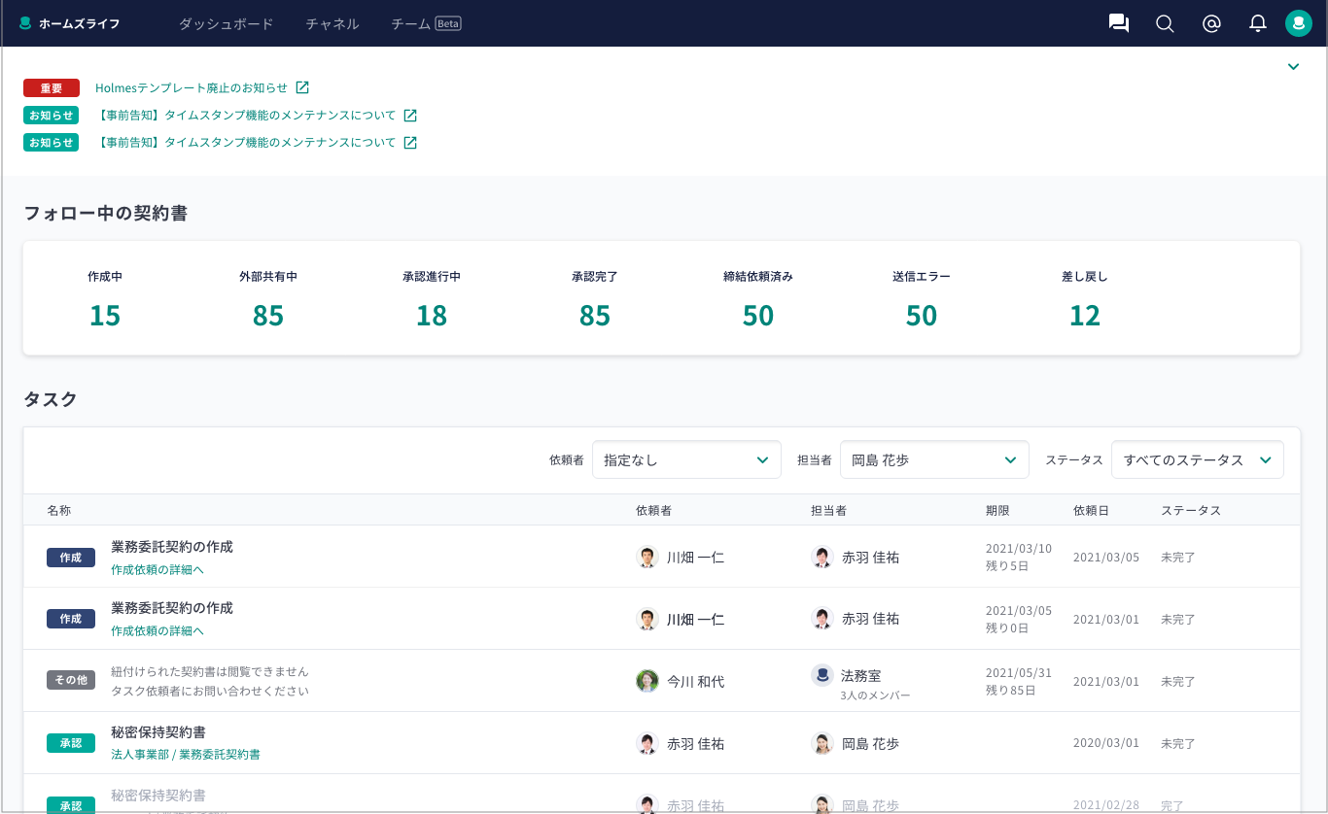1328x814 pixels.
Task: Click the 法務室 team avatar icon
Action: coord(821,675)
